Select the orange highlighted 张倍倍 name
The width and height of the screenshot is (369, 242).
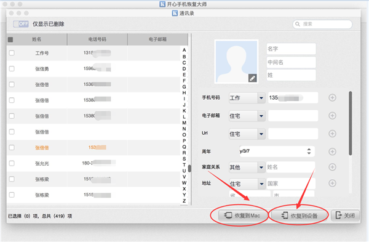pos(42,148)
